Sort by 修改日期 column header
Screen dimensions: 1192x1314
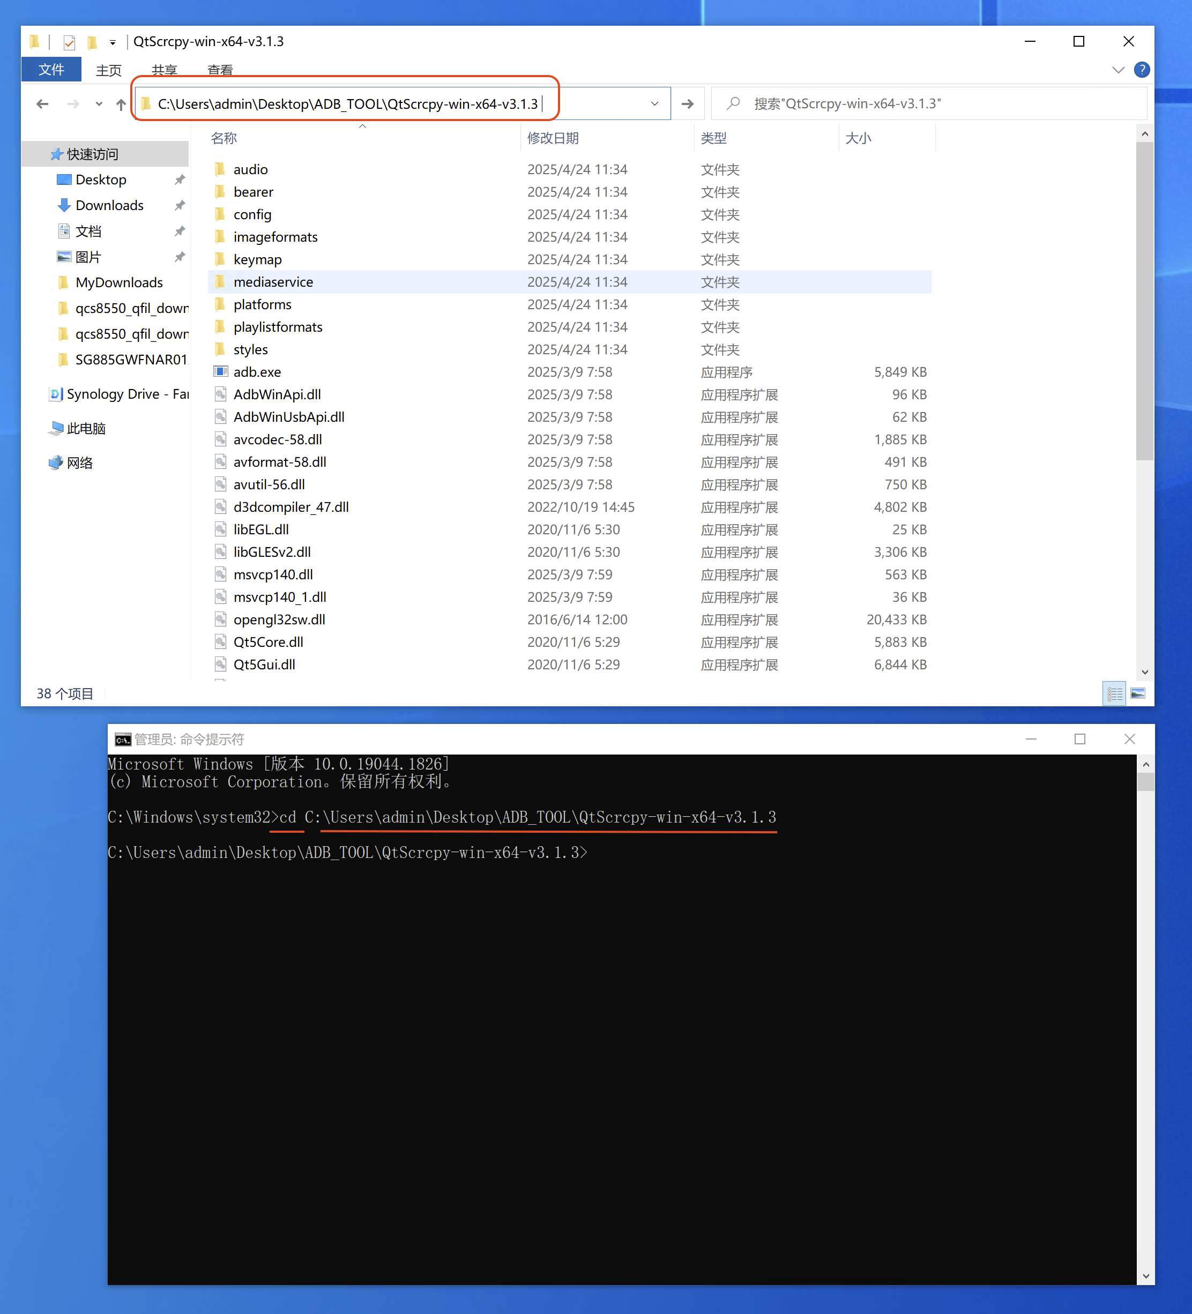point(553,138)
